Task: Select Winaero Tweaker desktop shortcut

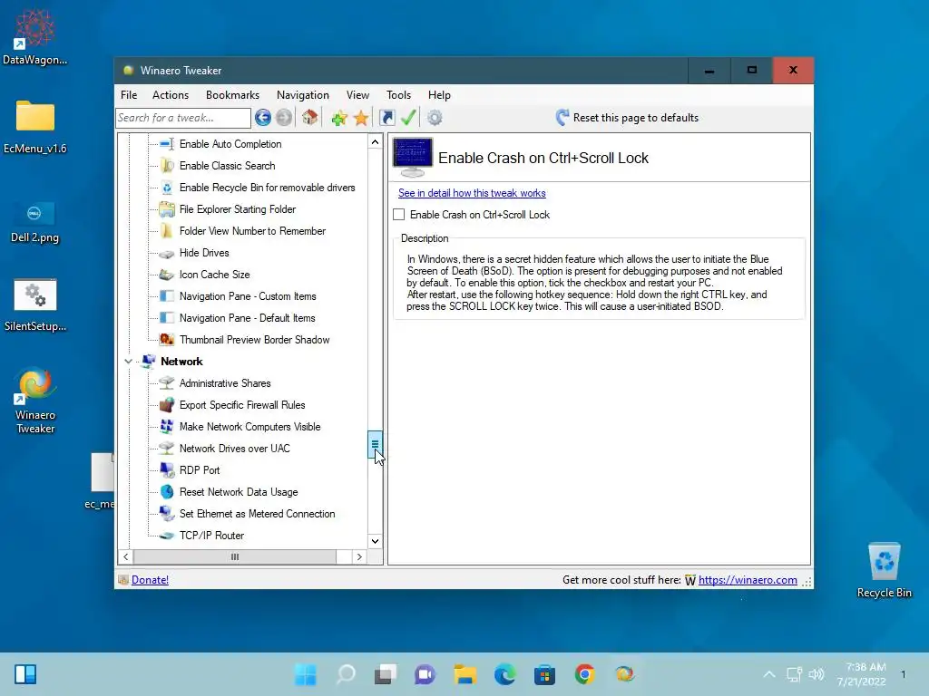Action: (x=35, y=401)
